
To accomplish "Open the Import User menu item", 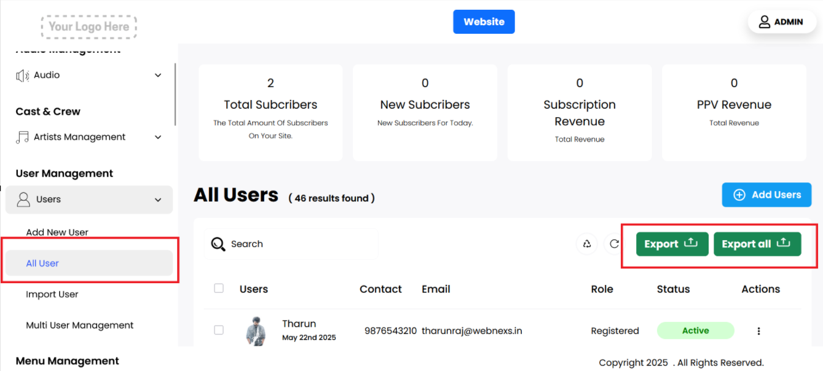I will click(52, 294).
